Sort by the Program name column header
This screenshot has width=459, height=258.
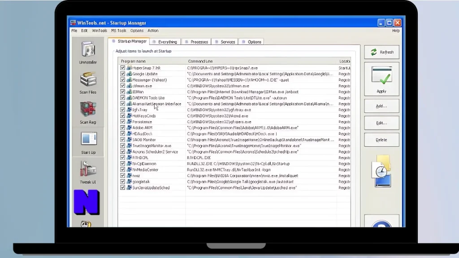(152, 61)
